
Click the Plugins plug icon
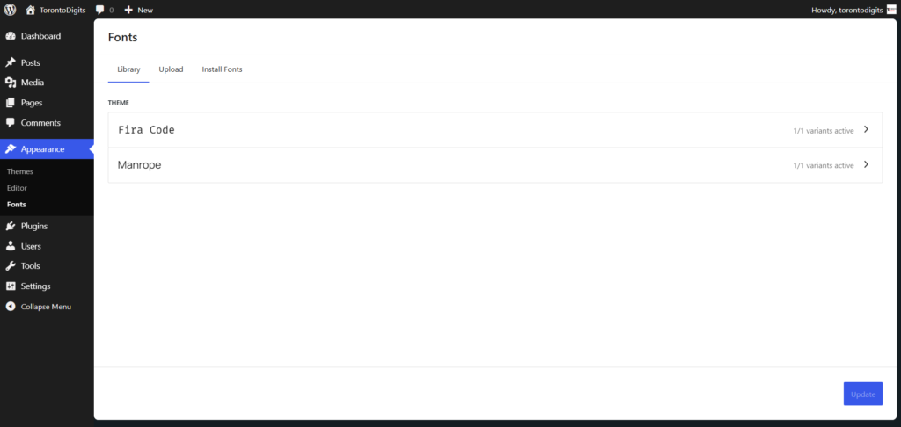click(11, 227)
